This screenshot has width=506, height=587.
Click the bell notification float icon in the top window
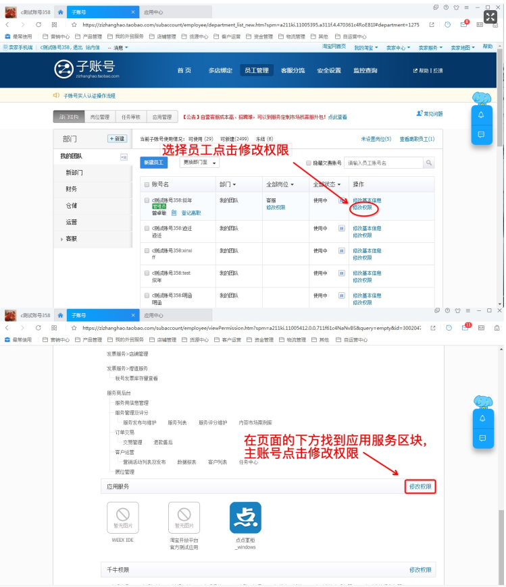pos(481,115)
